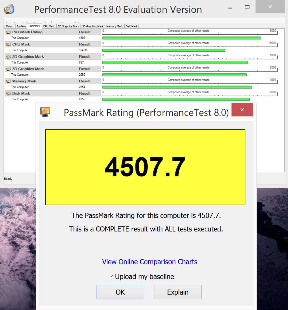
Task: Select the PassMark Rating header label
Action: 27,32
